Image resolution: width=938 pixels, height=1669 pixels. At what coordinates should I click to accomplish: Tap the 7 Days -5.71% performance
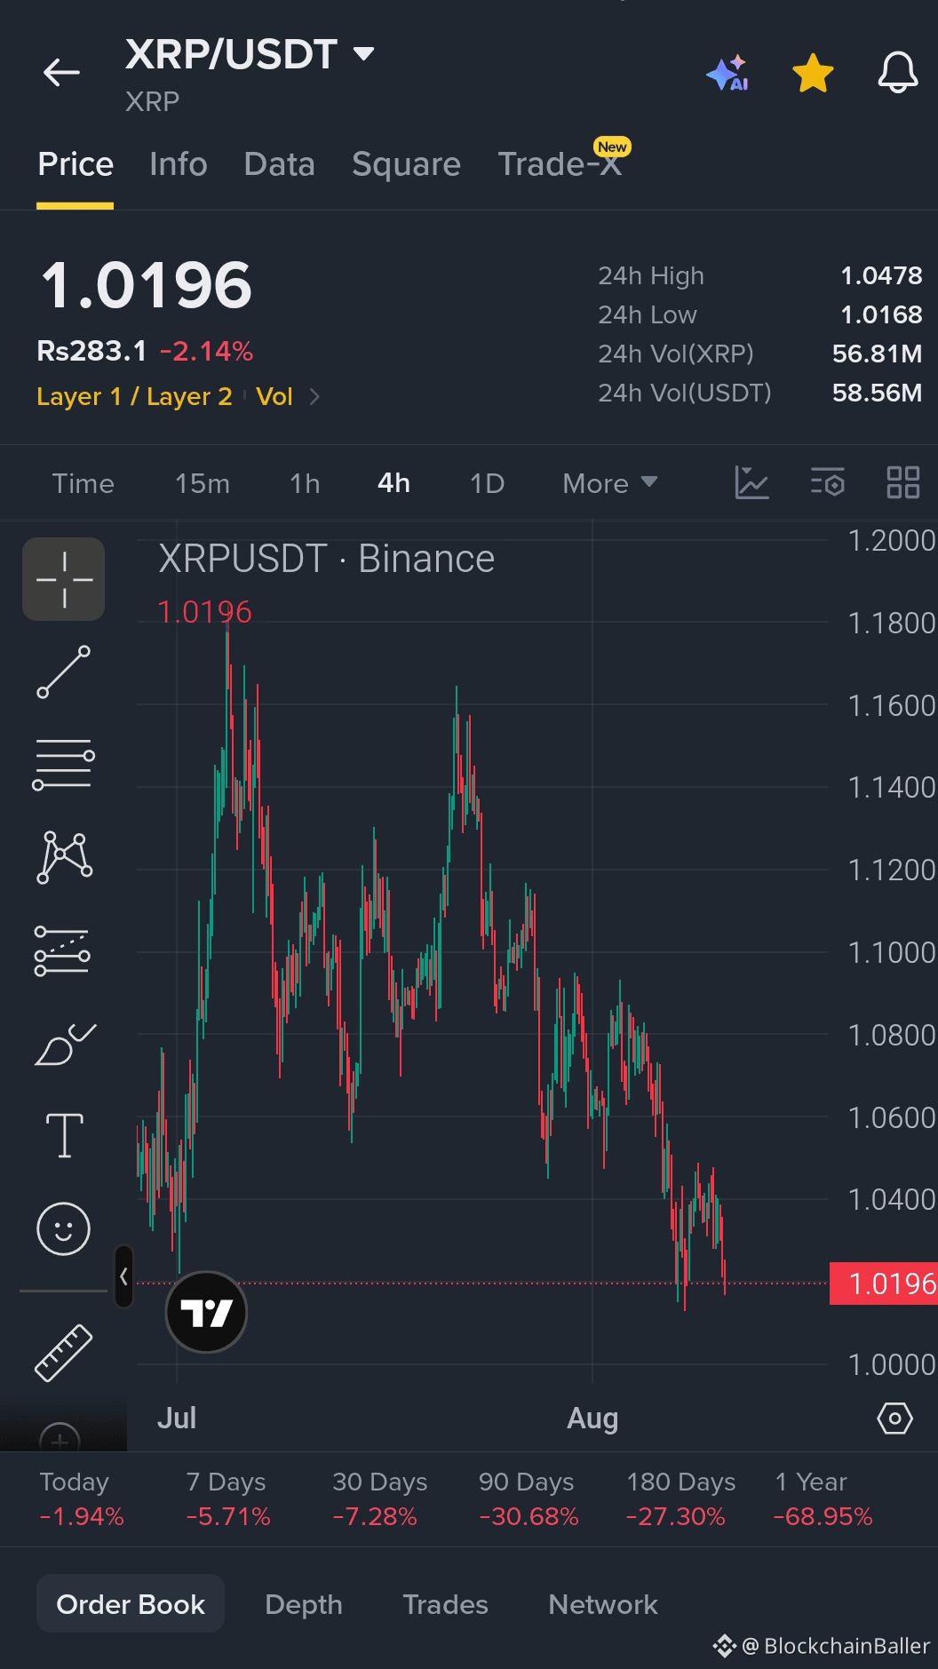click(x=227, y=1498)
